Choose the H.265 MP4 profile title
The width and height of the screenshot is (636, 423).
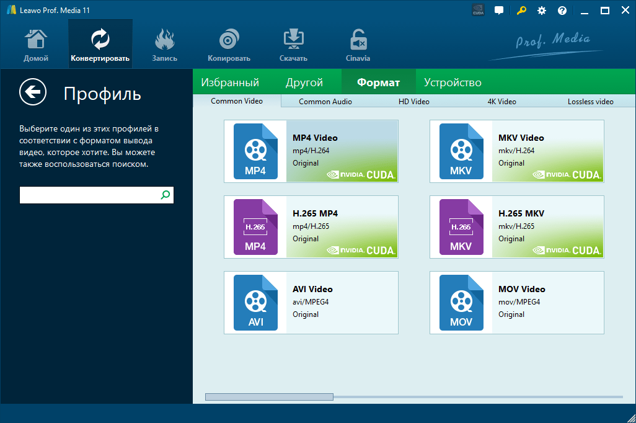315,213
